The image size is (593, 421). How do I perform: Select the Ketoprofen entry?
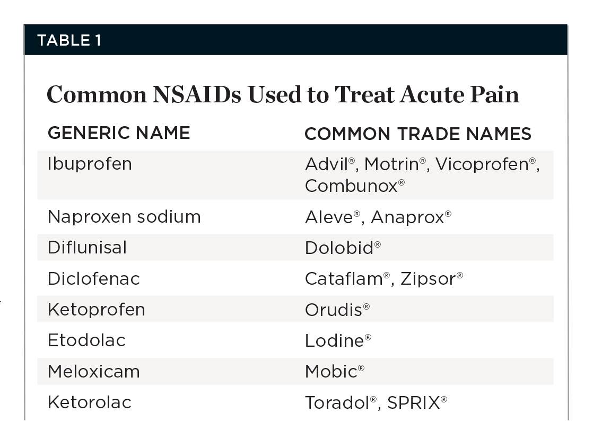[96, 310]
